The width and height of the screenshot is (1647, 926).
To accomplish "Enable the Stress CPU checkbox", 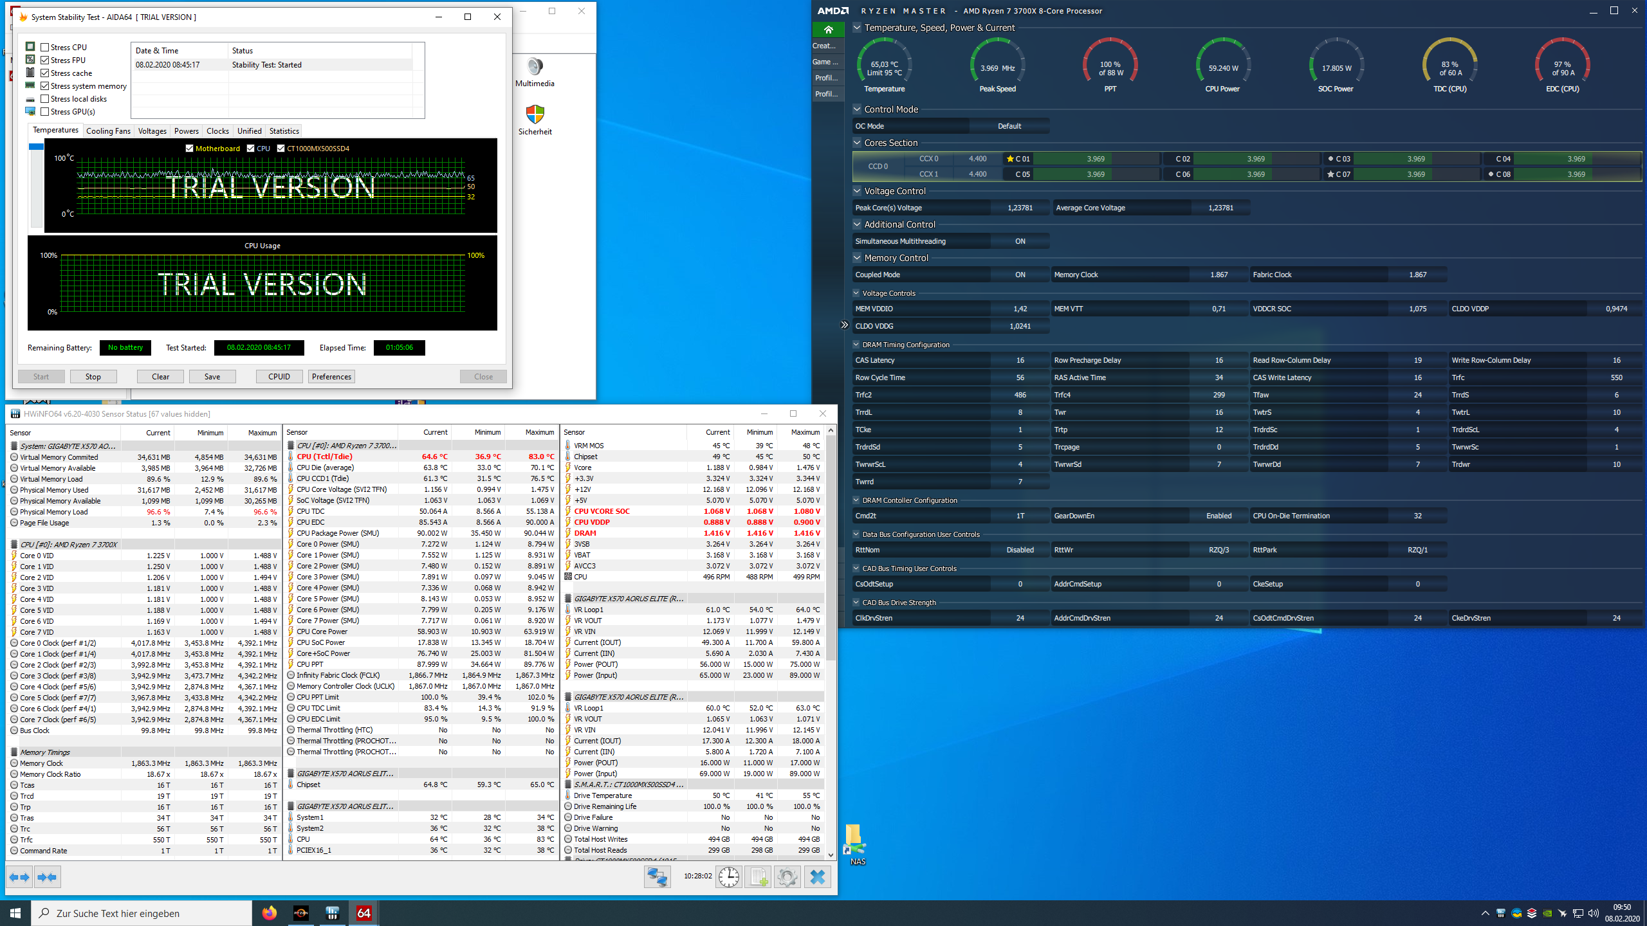I will (44, 47).
